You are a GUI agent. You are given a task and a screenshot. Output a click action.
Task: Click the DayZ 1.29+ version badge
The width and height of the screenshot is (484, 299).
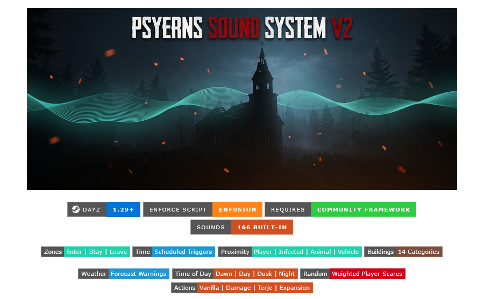point(104,209)
